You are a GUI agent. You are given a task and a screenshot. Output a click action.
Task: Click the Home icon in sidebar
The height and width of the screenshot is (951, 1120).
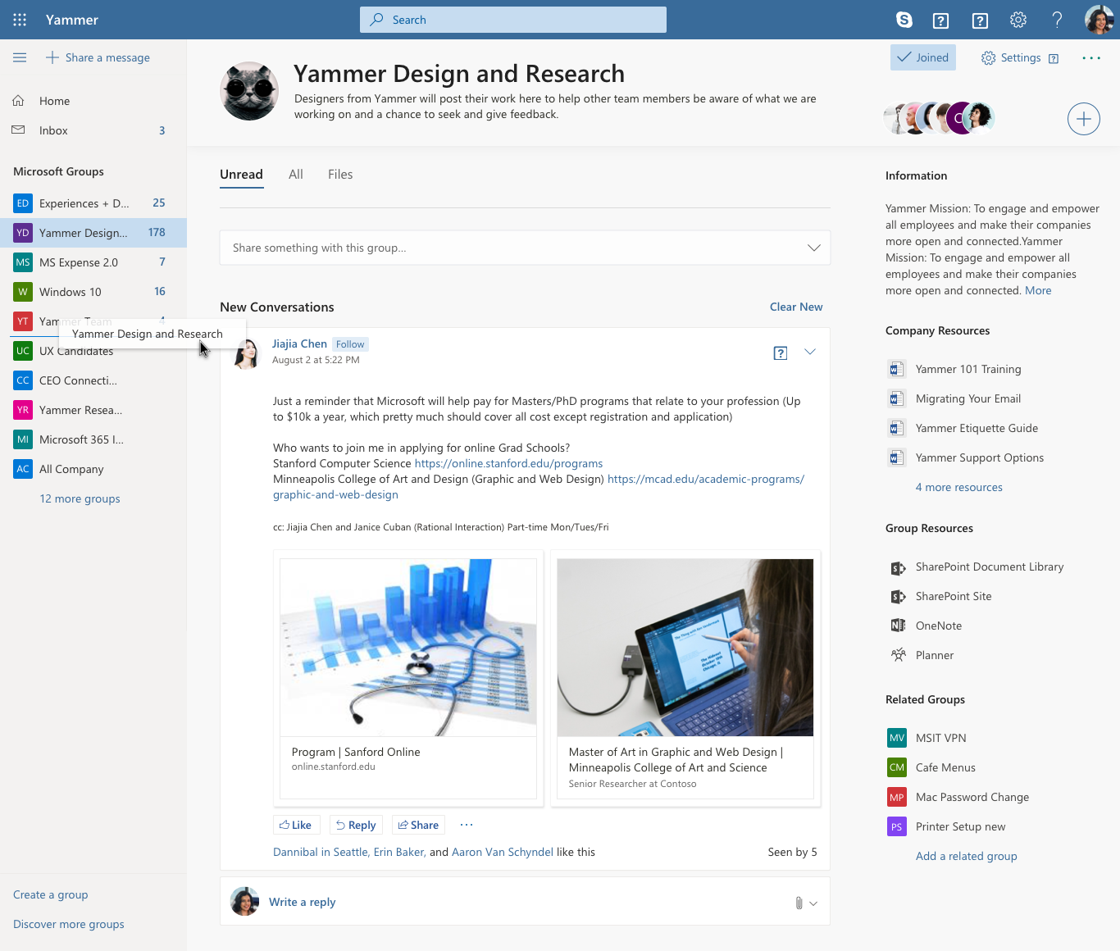coord(18,101)
